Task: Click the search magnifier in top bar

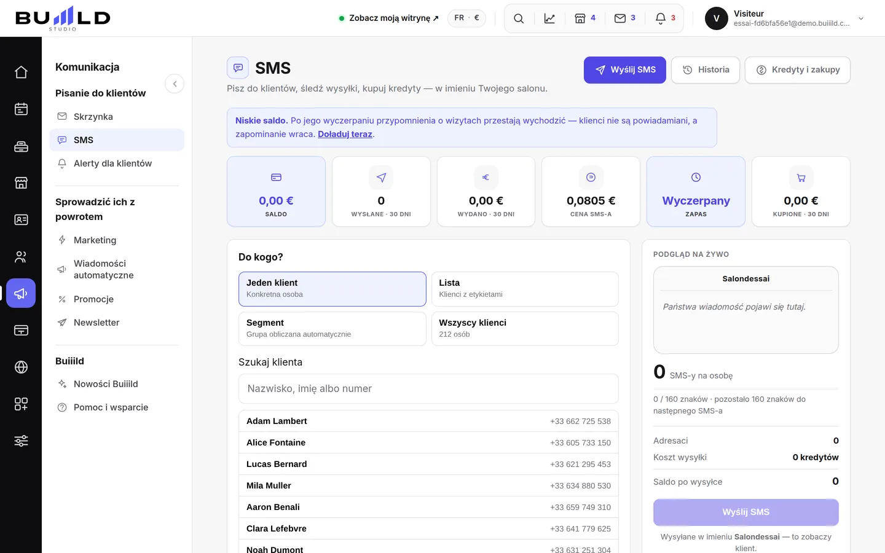Action: click(519, 18)
